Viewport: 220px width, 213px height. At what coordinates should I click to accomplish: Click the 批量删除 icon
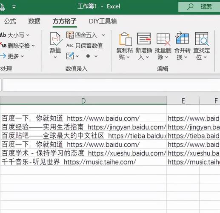pos(163,39)
